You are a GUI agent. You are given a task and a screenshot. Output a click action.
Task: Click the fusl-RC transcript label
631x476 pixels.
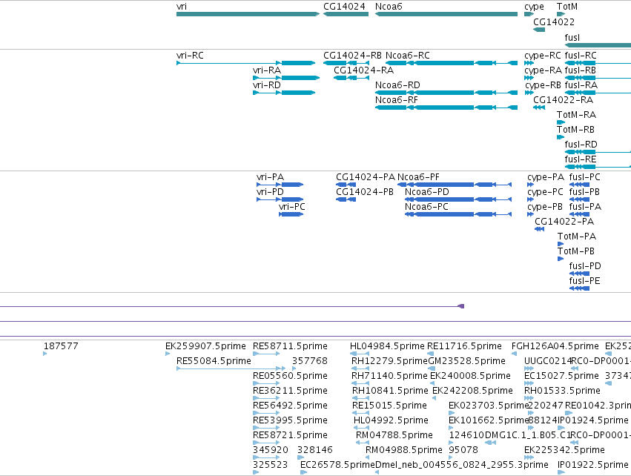click(581, 56)
